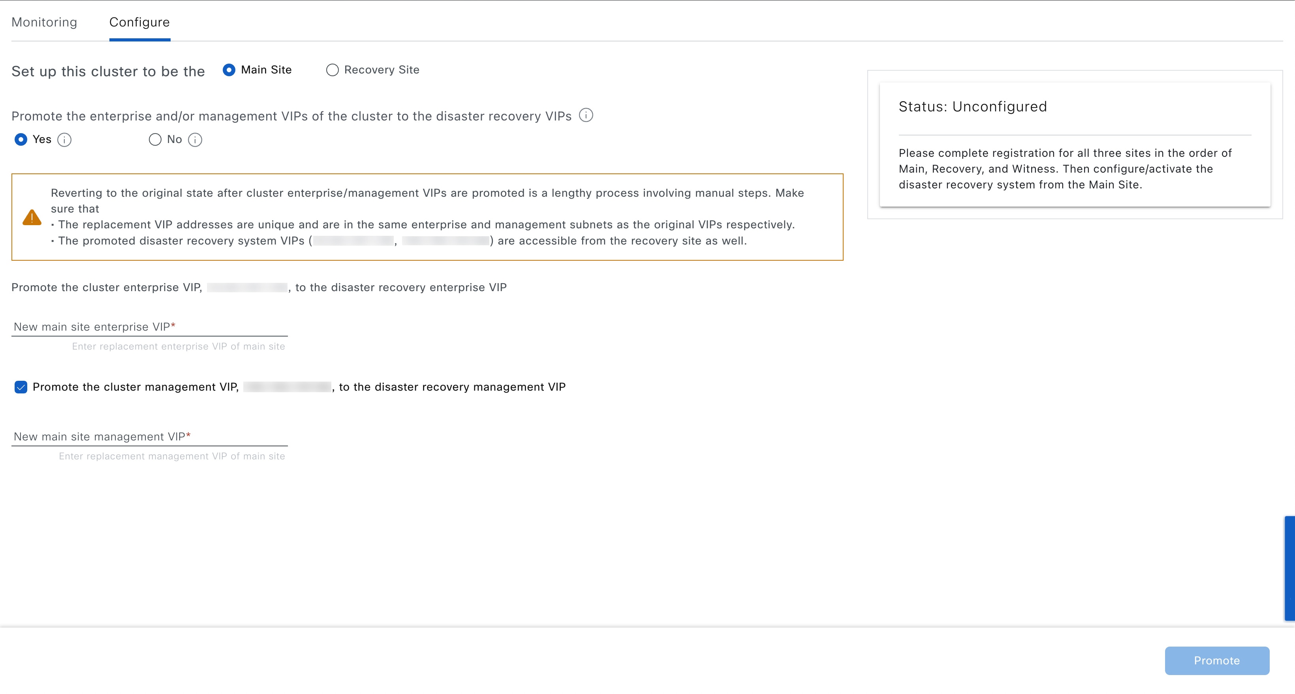This screenshot has height=694, width=1295.
Task: Click the 'Promote the cluster enterprise VIP' text
Action: (107, 287)
